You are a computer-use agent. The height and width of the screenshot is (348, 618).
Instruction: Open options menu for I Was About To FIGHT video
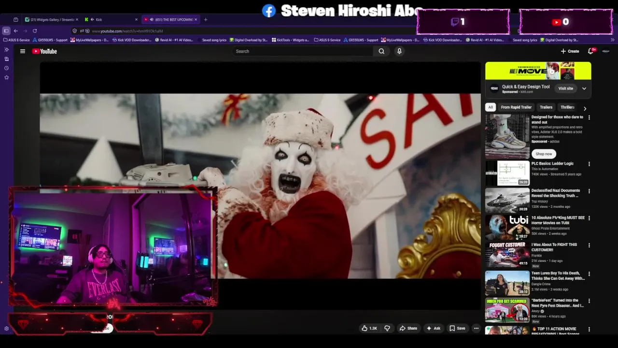tap(589, 245)
